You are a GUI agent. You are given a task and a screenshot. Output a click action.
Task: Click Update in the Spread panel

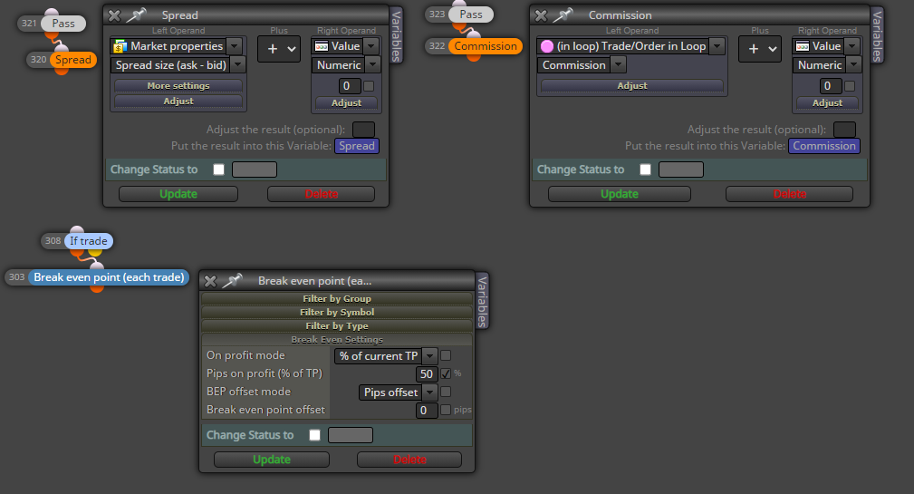click(178, 194)
